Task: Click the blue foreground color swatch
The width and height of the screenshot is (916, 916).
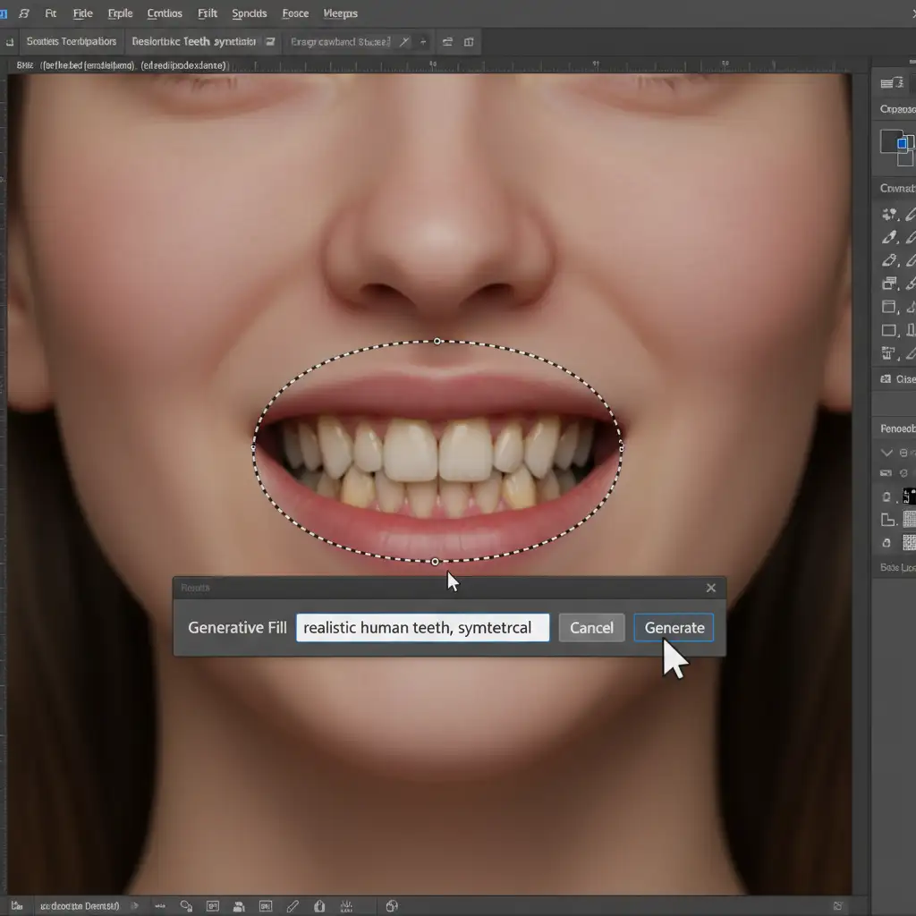Action: tap(902, 143)
